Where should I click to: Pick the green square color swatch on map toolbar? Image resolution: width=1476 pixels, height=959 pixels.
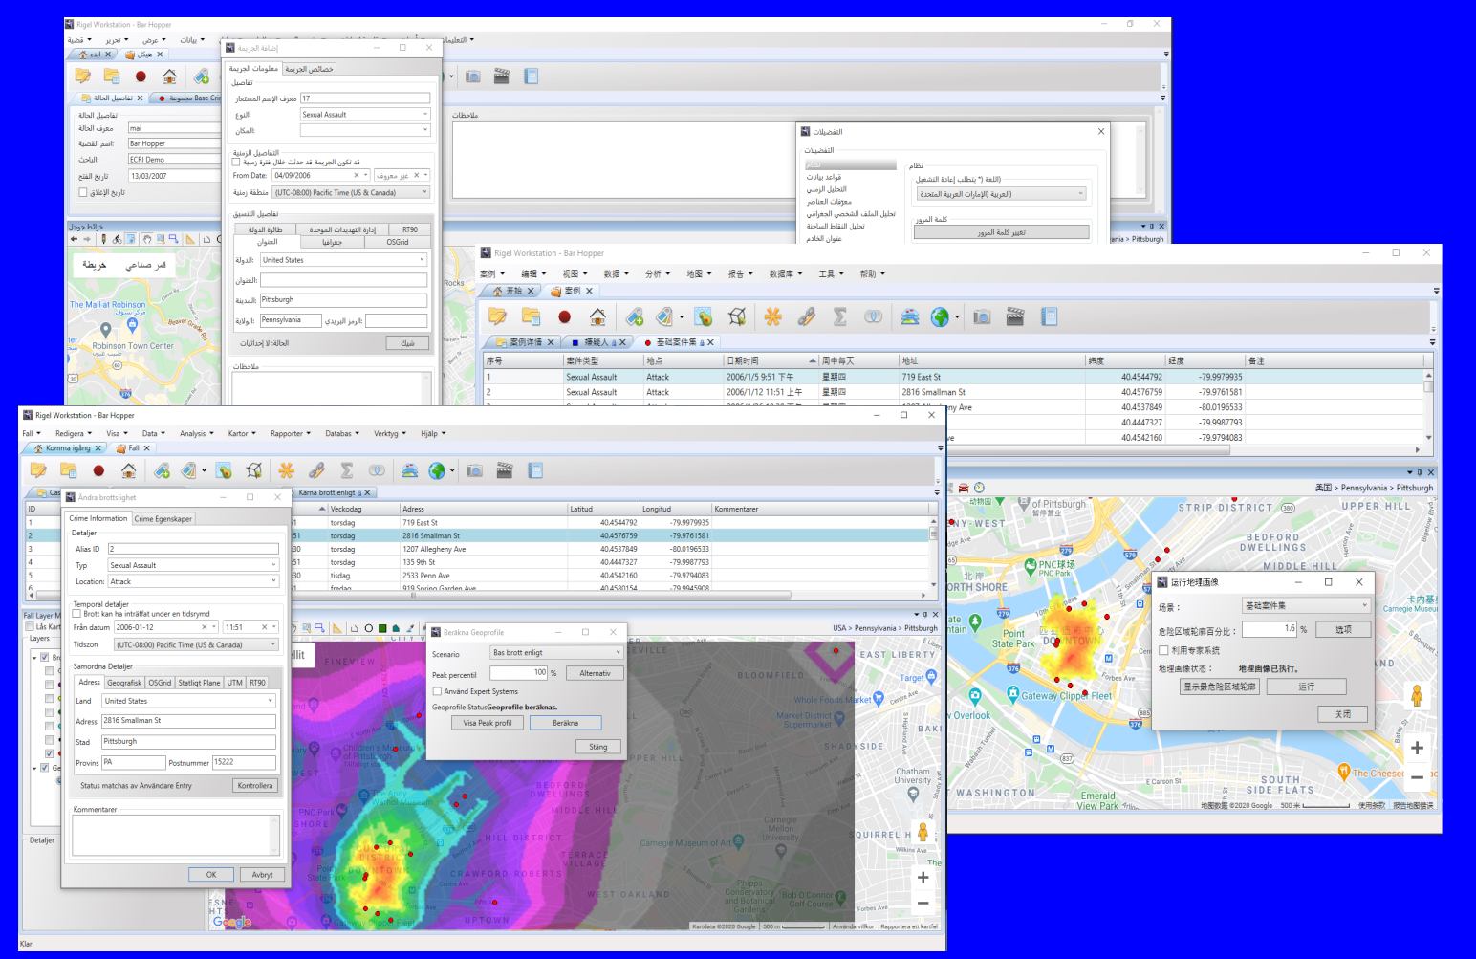(381, 629)
